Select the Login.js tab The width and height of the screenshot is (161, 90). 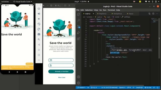[88, 13]
